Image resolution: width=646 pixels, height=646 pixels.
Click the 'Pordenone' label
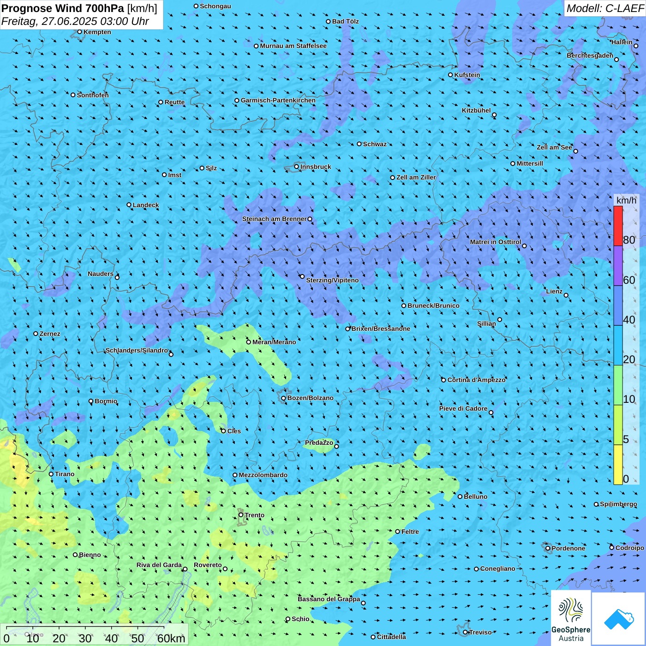[x=568, y=548]
